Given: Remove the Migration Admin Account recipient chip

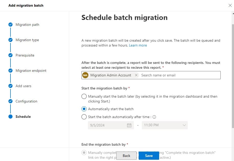Looking at the screenshot, I should point(136,75).
